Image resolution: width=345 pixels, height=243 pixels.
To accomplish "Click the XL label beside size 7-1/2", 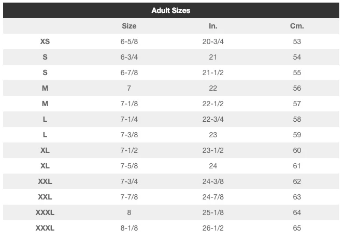I will coord(45,150).
